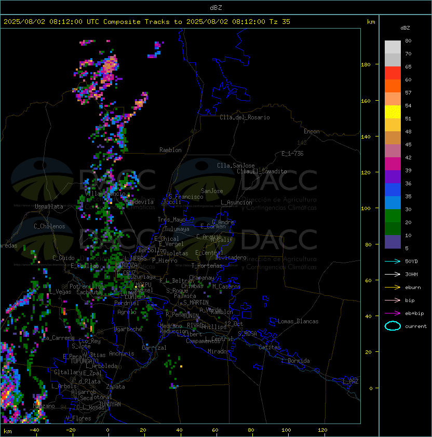Click the '-20' km tick on bottom axis
Screen dimensions: 432x437
[71, 430]
